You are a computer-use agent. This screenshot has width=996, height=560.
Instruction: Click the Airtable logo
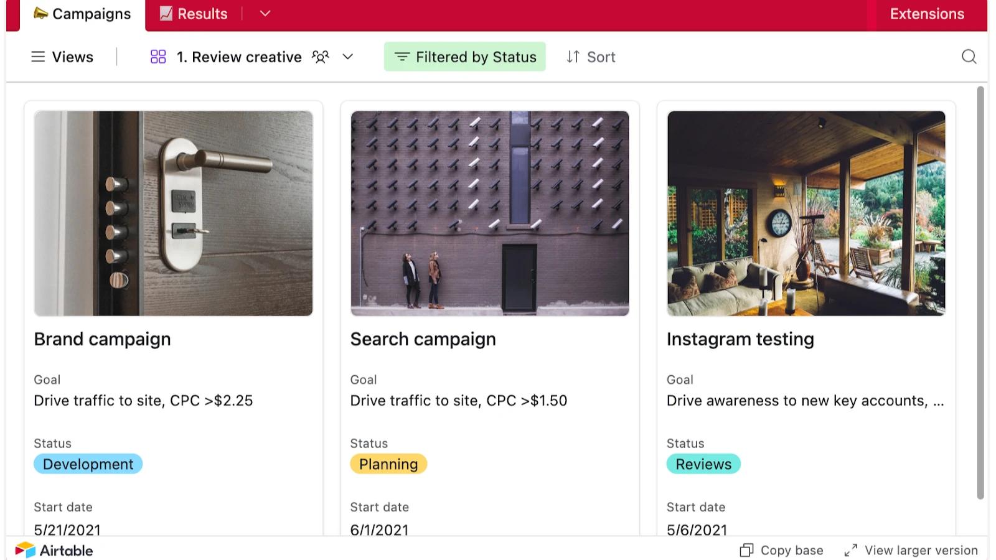coord(54,550)
